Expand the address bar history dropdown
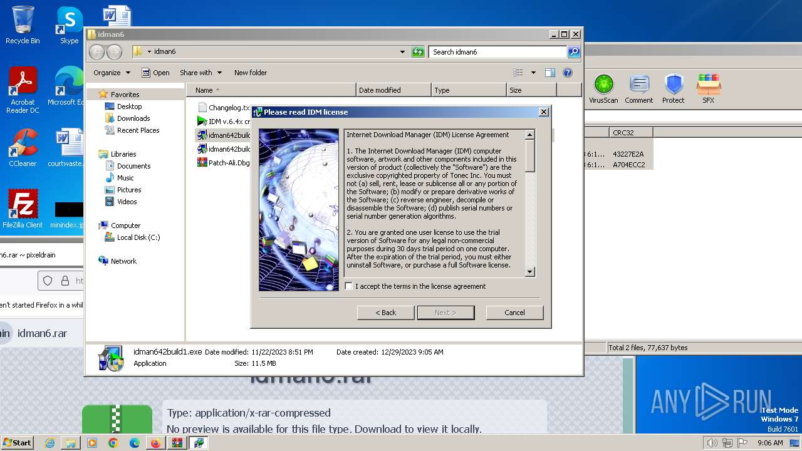 (x=402, y=52)
